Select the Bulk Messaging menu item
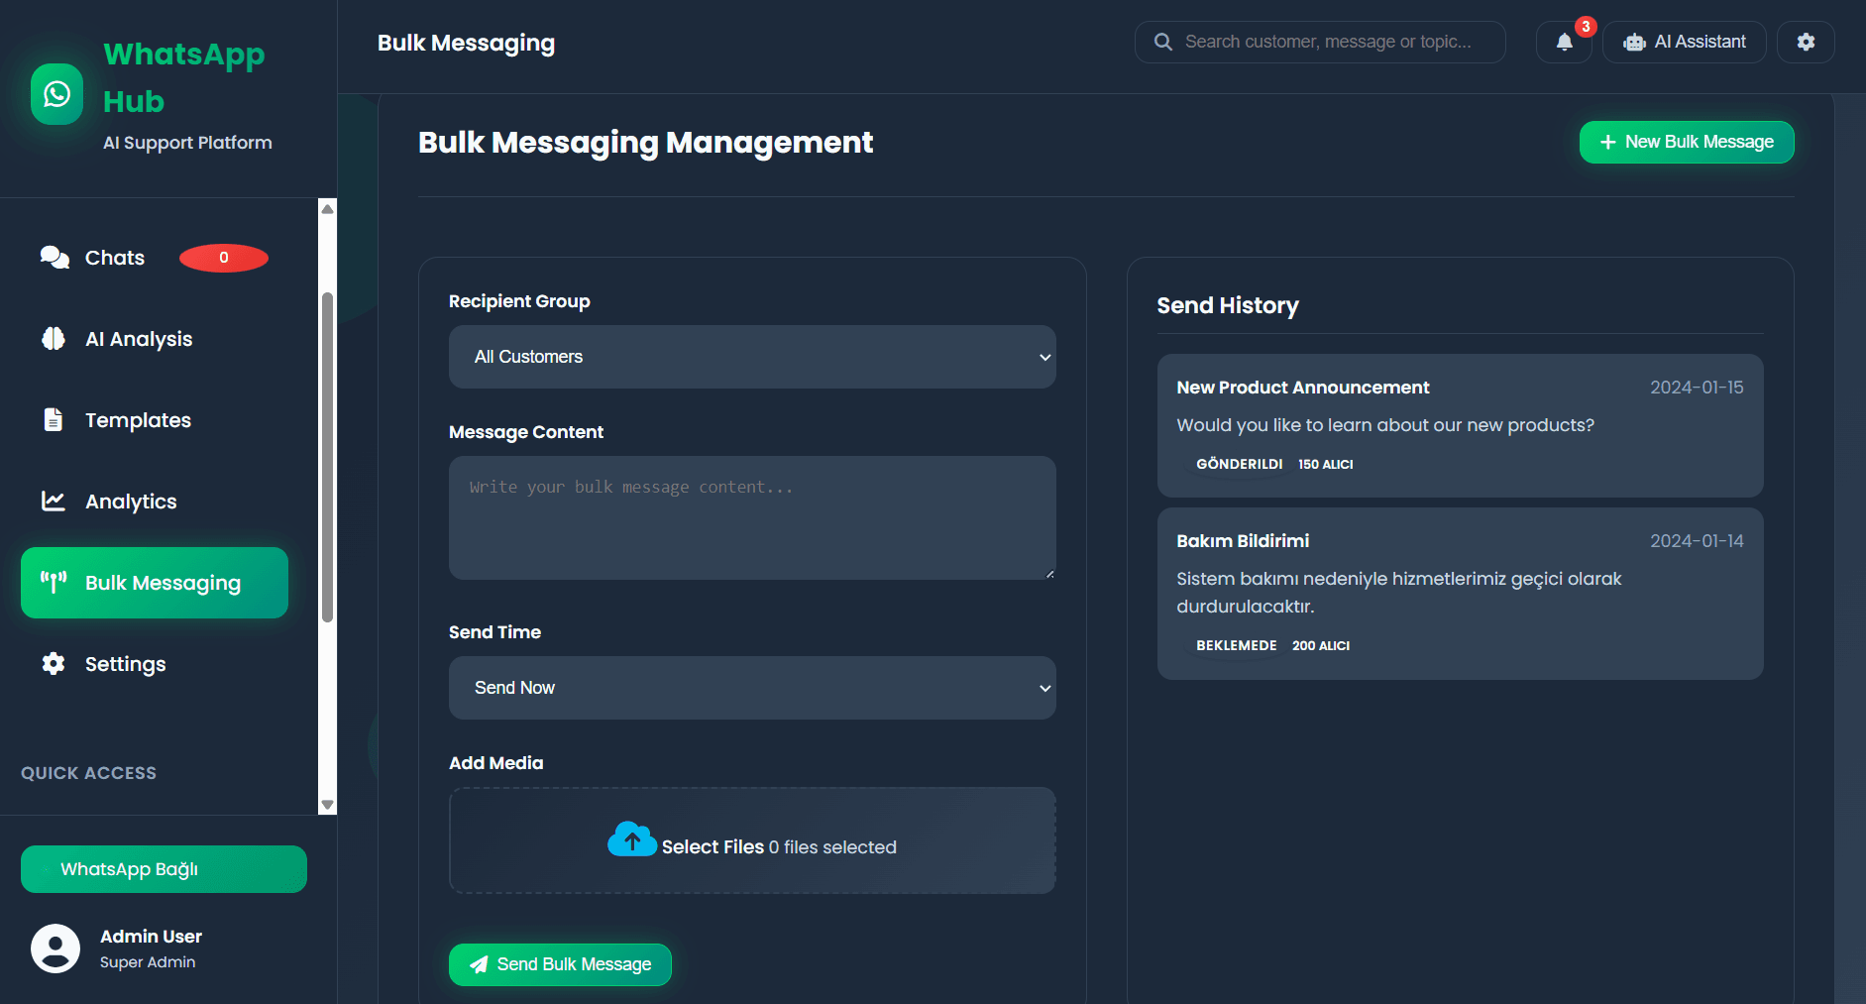 point(155,583)
